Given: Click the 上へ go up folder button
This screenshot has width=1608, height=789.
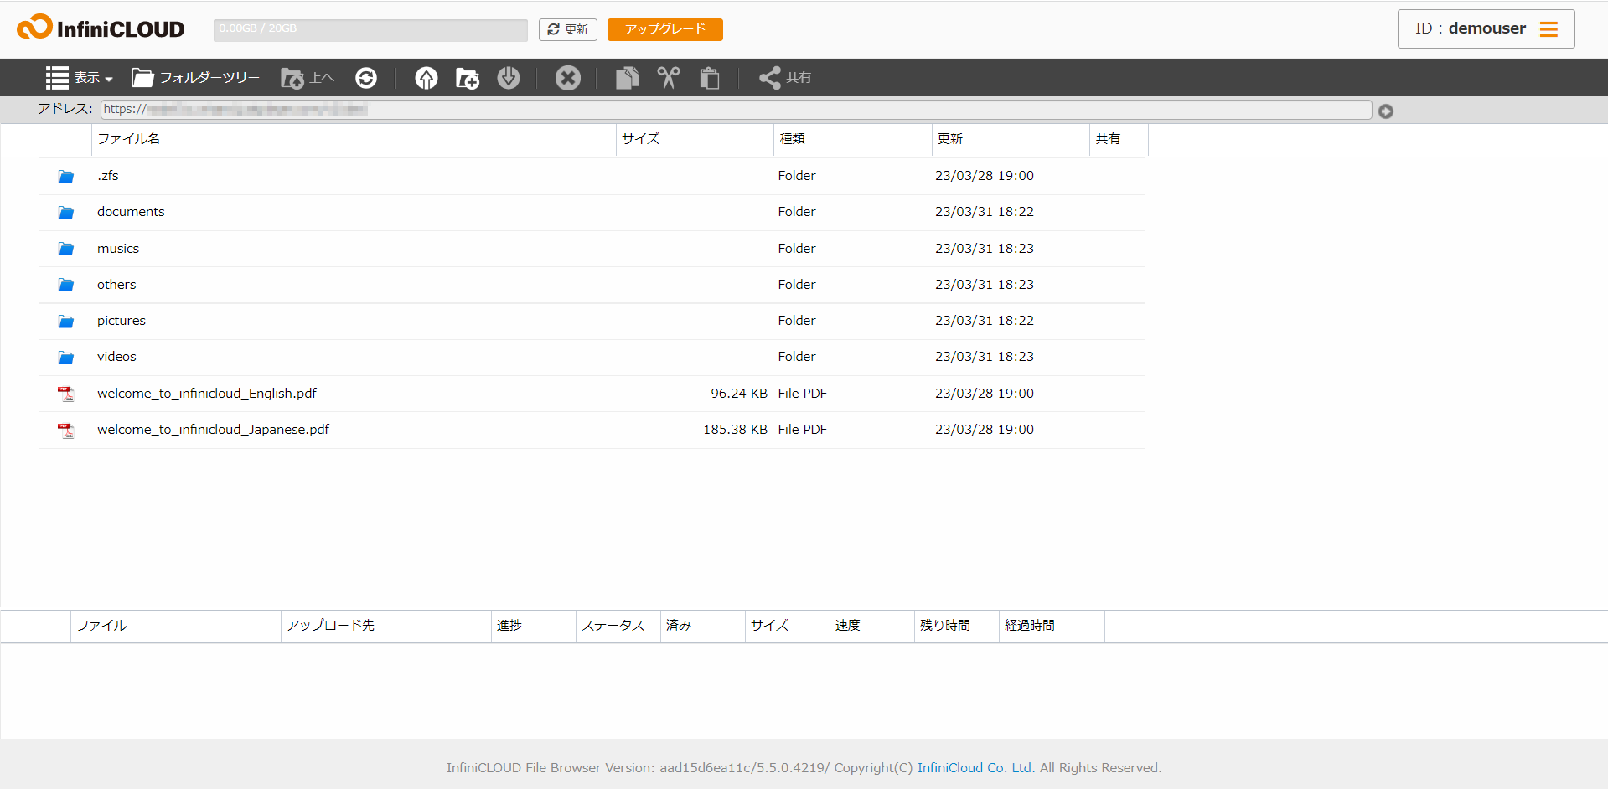Looking at the screenshot, I should pyautogui.click(x=308, y=78).
